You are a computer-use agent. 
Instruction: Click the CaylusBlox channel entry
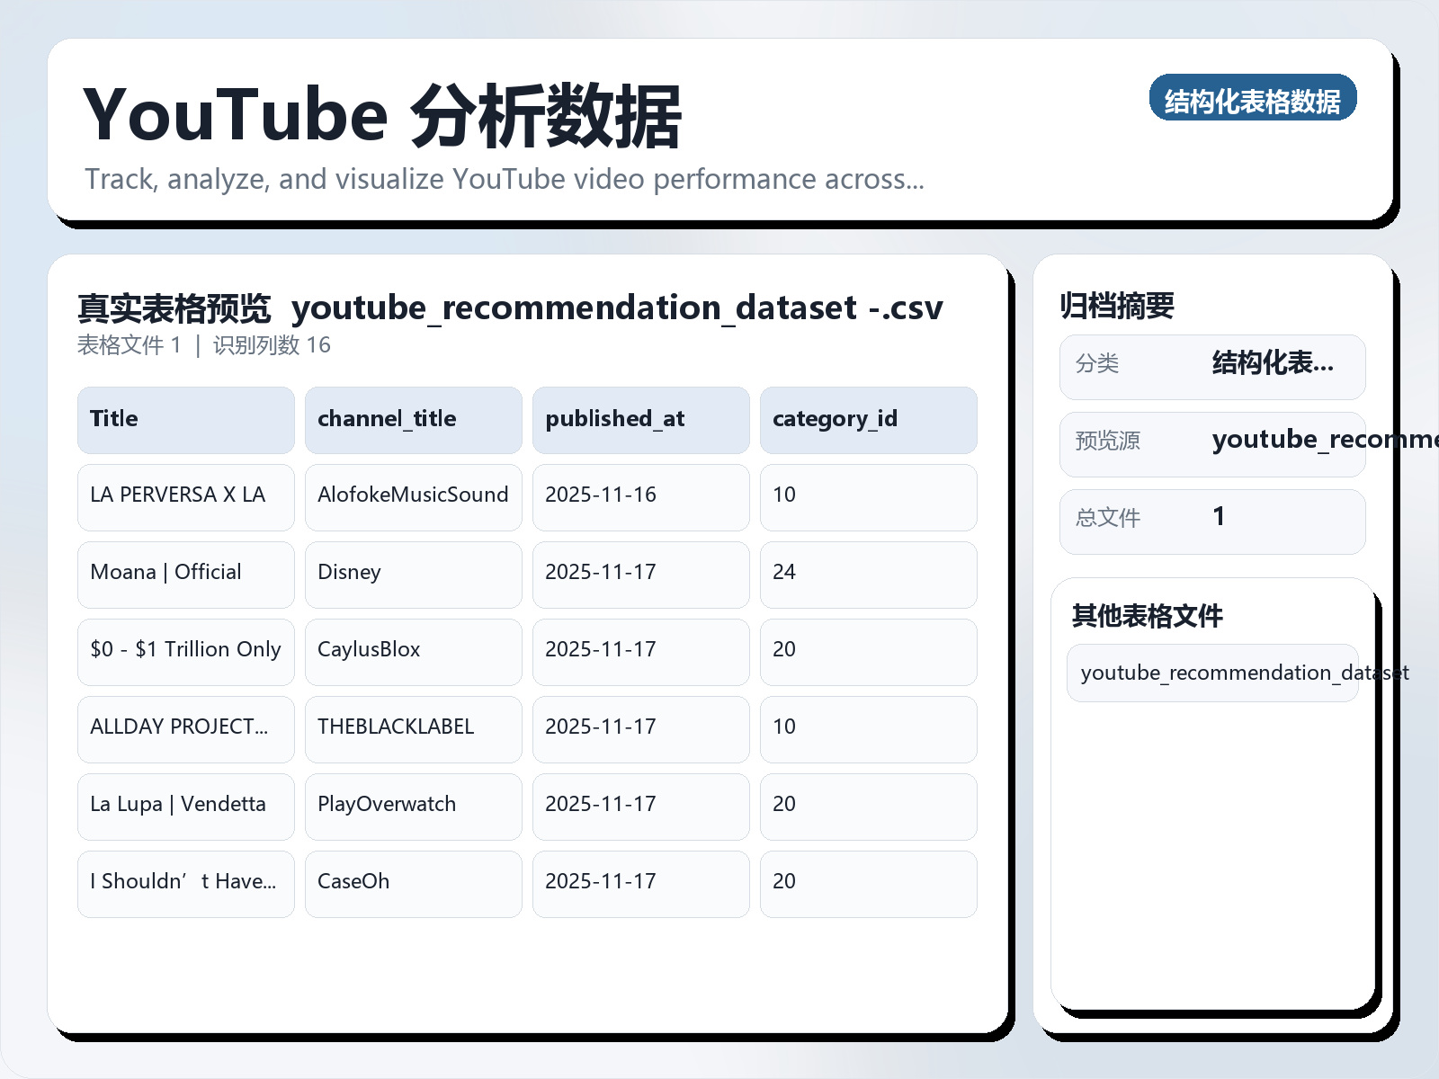tap(413, 652)
